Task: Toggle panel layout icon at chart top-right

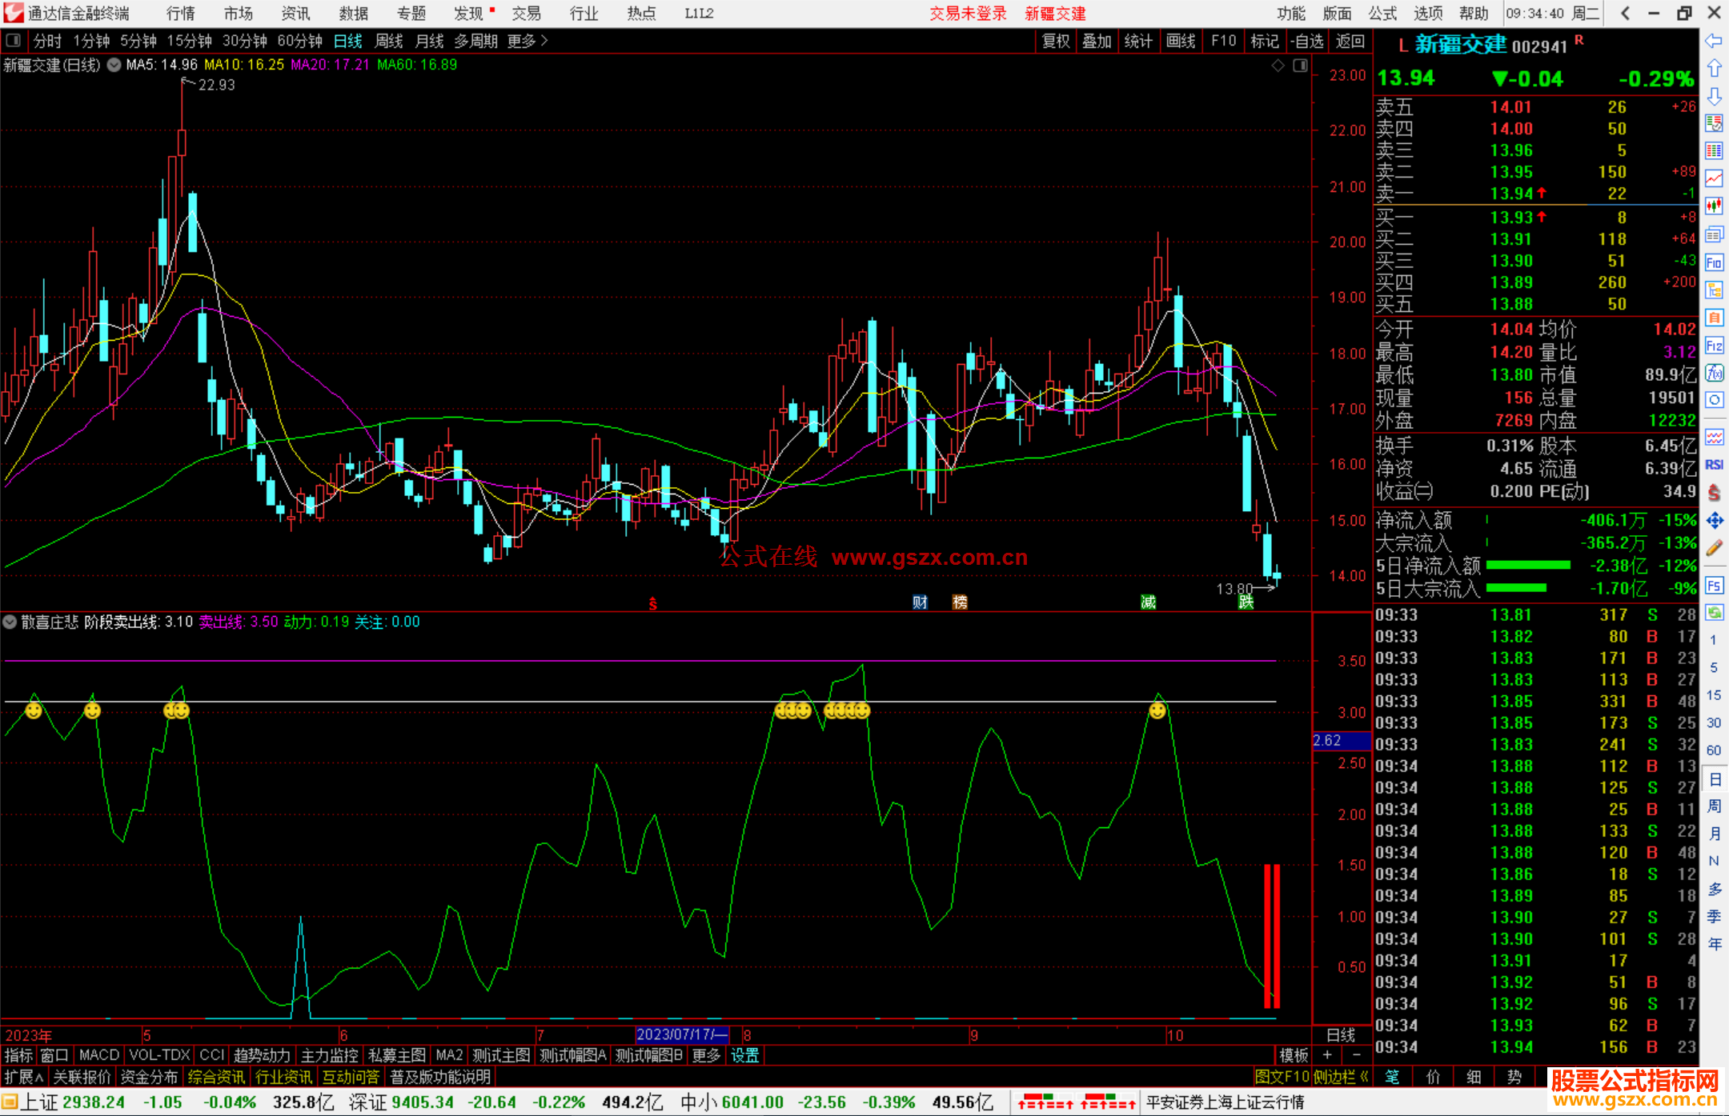Action: [x=1300, y=66]
